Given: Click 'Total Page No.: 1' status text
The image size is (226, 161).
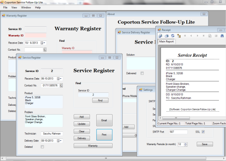Looking at the screenshot, I should tap(195, 123).
